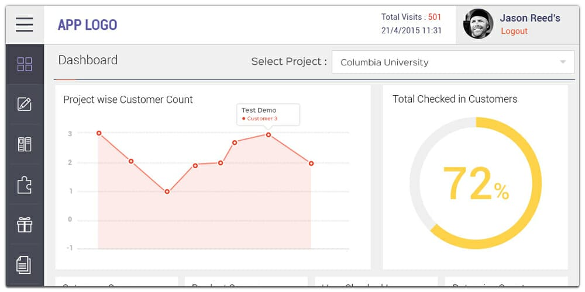The width and height of the screenshot is (585, 292).
Task: Click the Total Visits counter
Action: [x=411, y=17]
